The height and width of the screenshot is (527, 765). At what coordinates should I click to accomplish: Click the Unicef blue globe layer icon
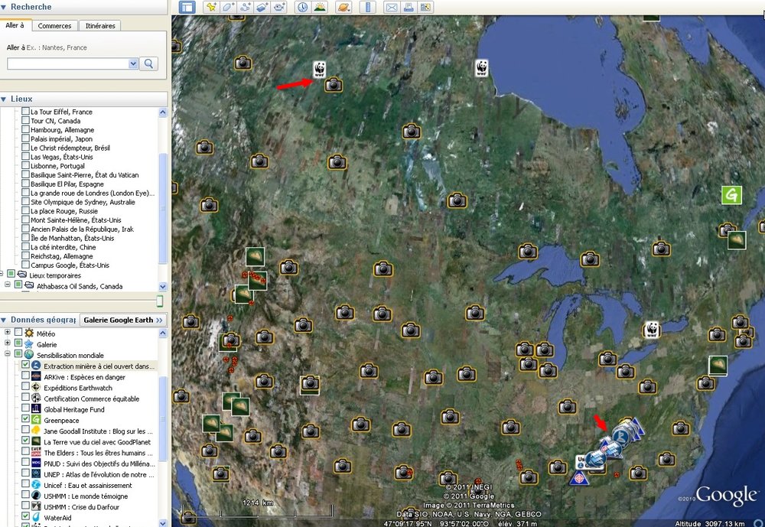click(36, 484)
